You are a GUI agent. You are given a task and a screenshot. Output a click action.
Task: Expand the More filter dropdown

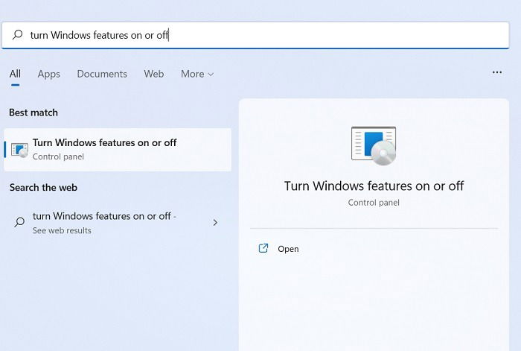[x=197, y=74]
